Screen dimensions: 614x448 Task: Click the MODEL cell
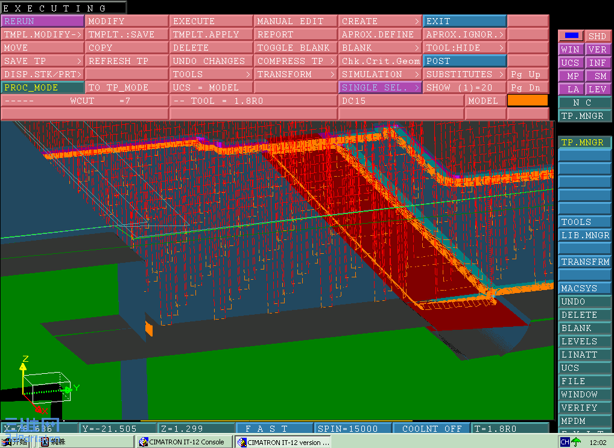pyautogui.click(x=486, y=101)
